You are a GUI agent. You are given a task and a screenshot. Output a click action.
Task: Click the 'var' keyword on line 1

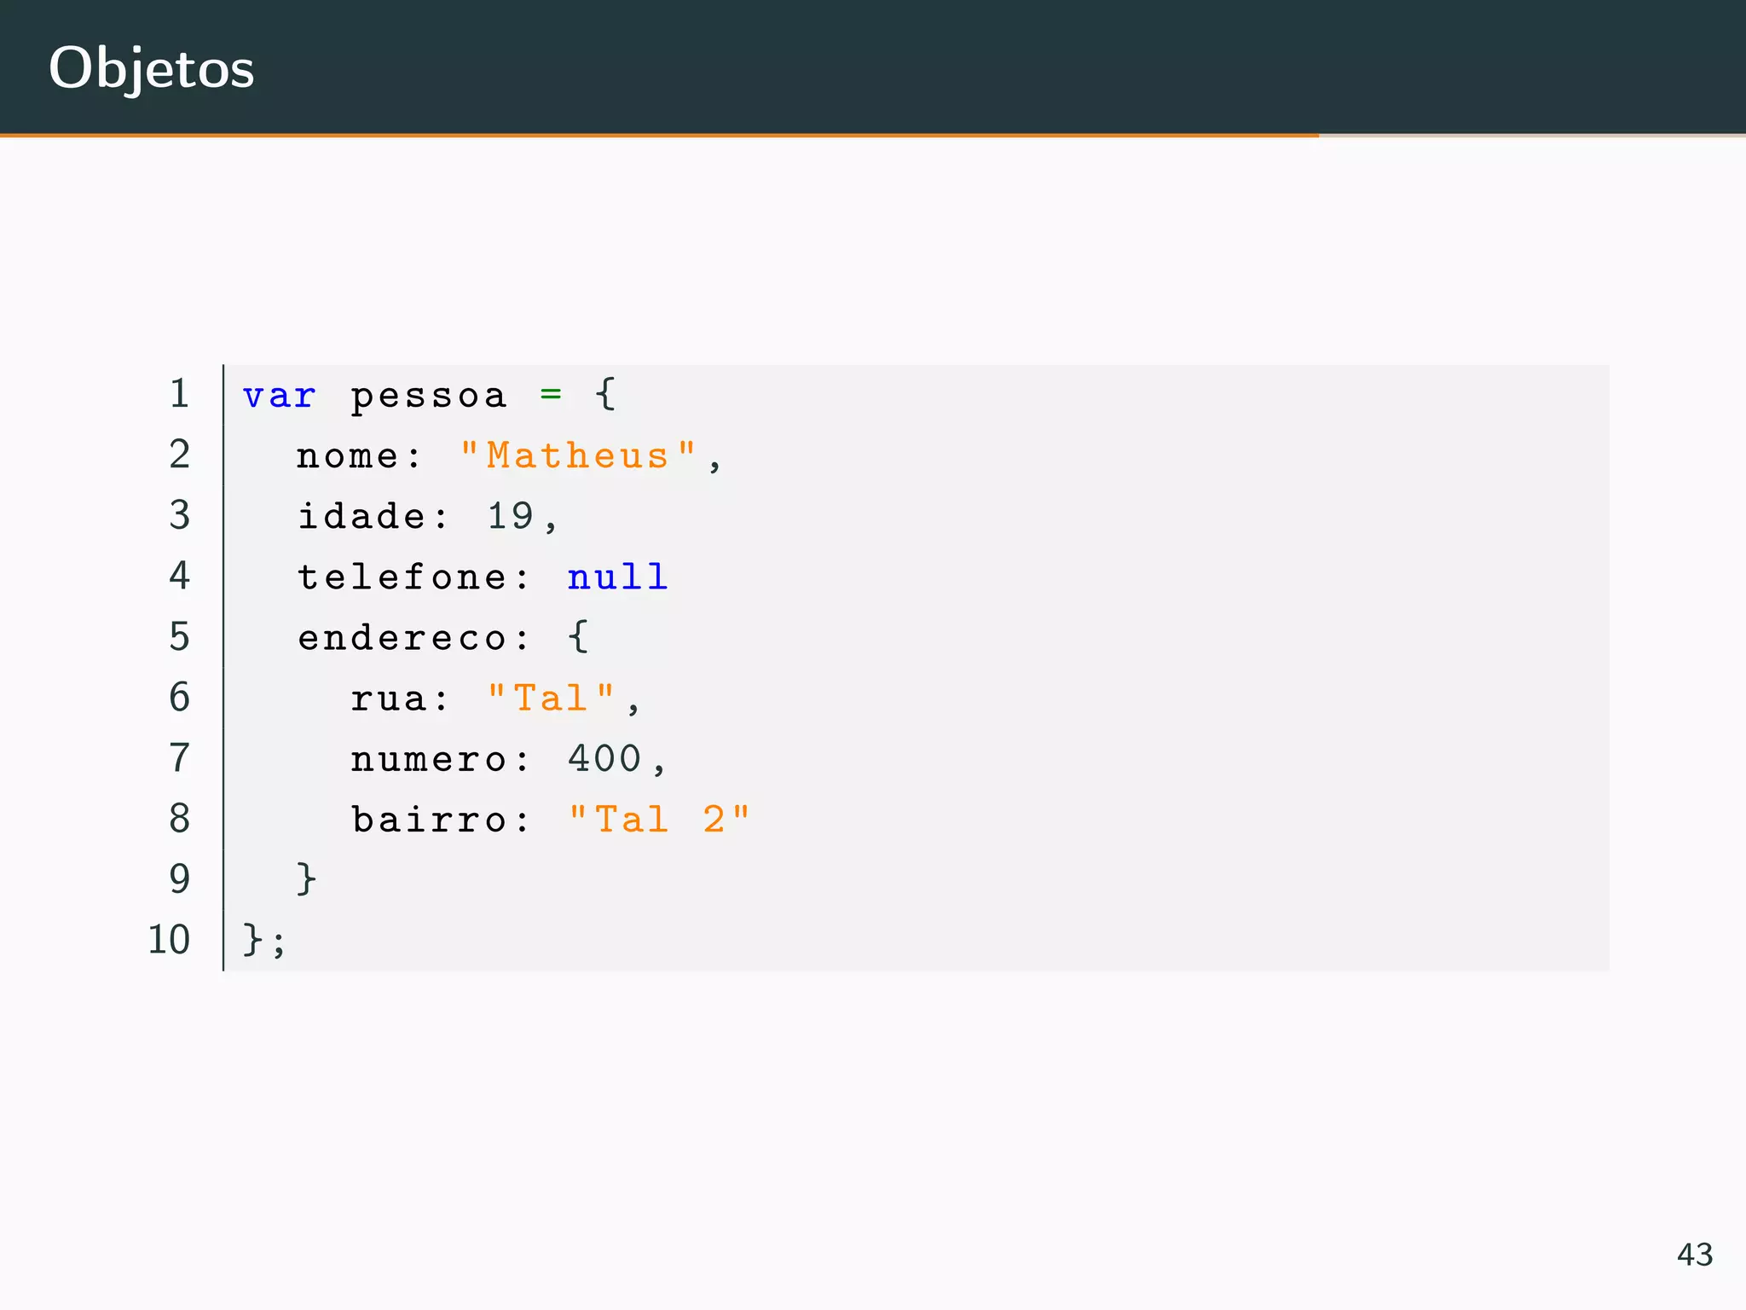tap(279, 396)
